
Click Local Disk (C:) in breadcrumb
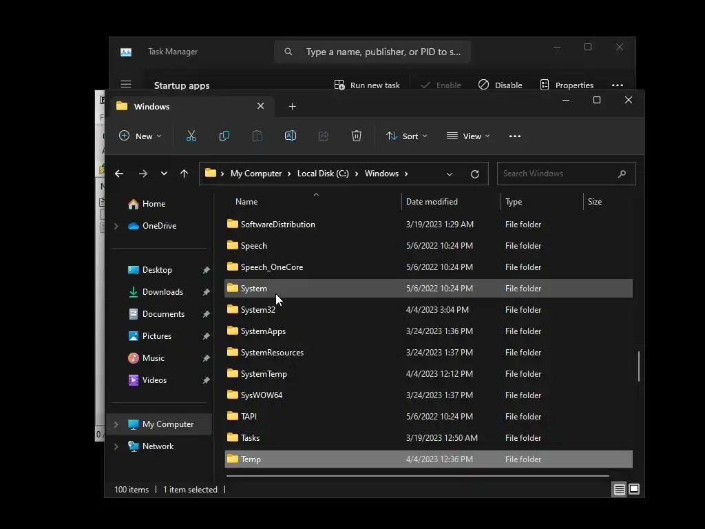pyautogui.click(x=323, y=174)
